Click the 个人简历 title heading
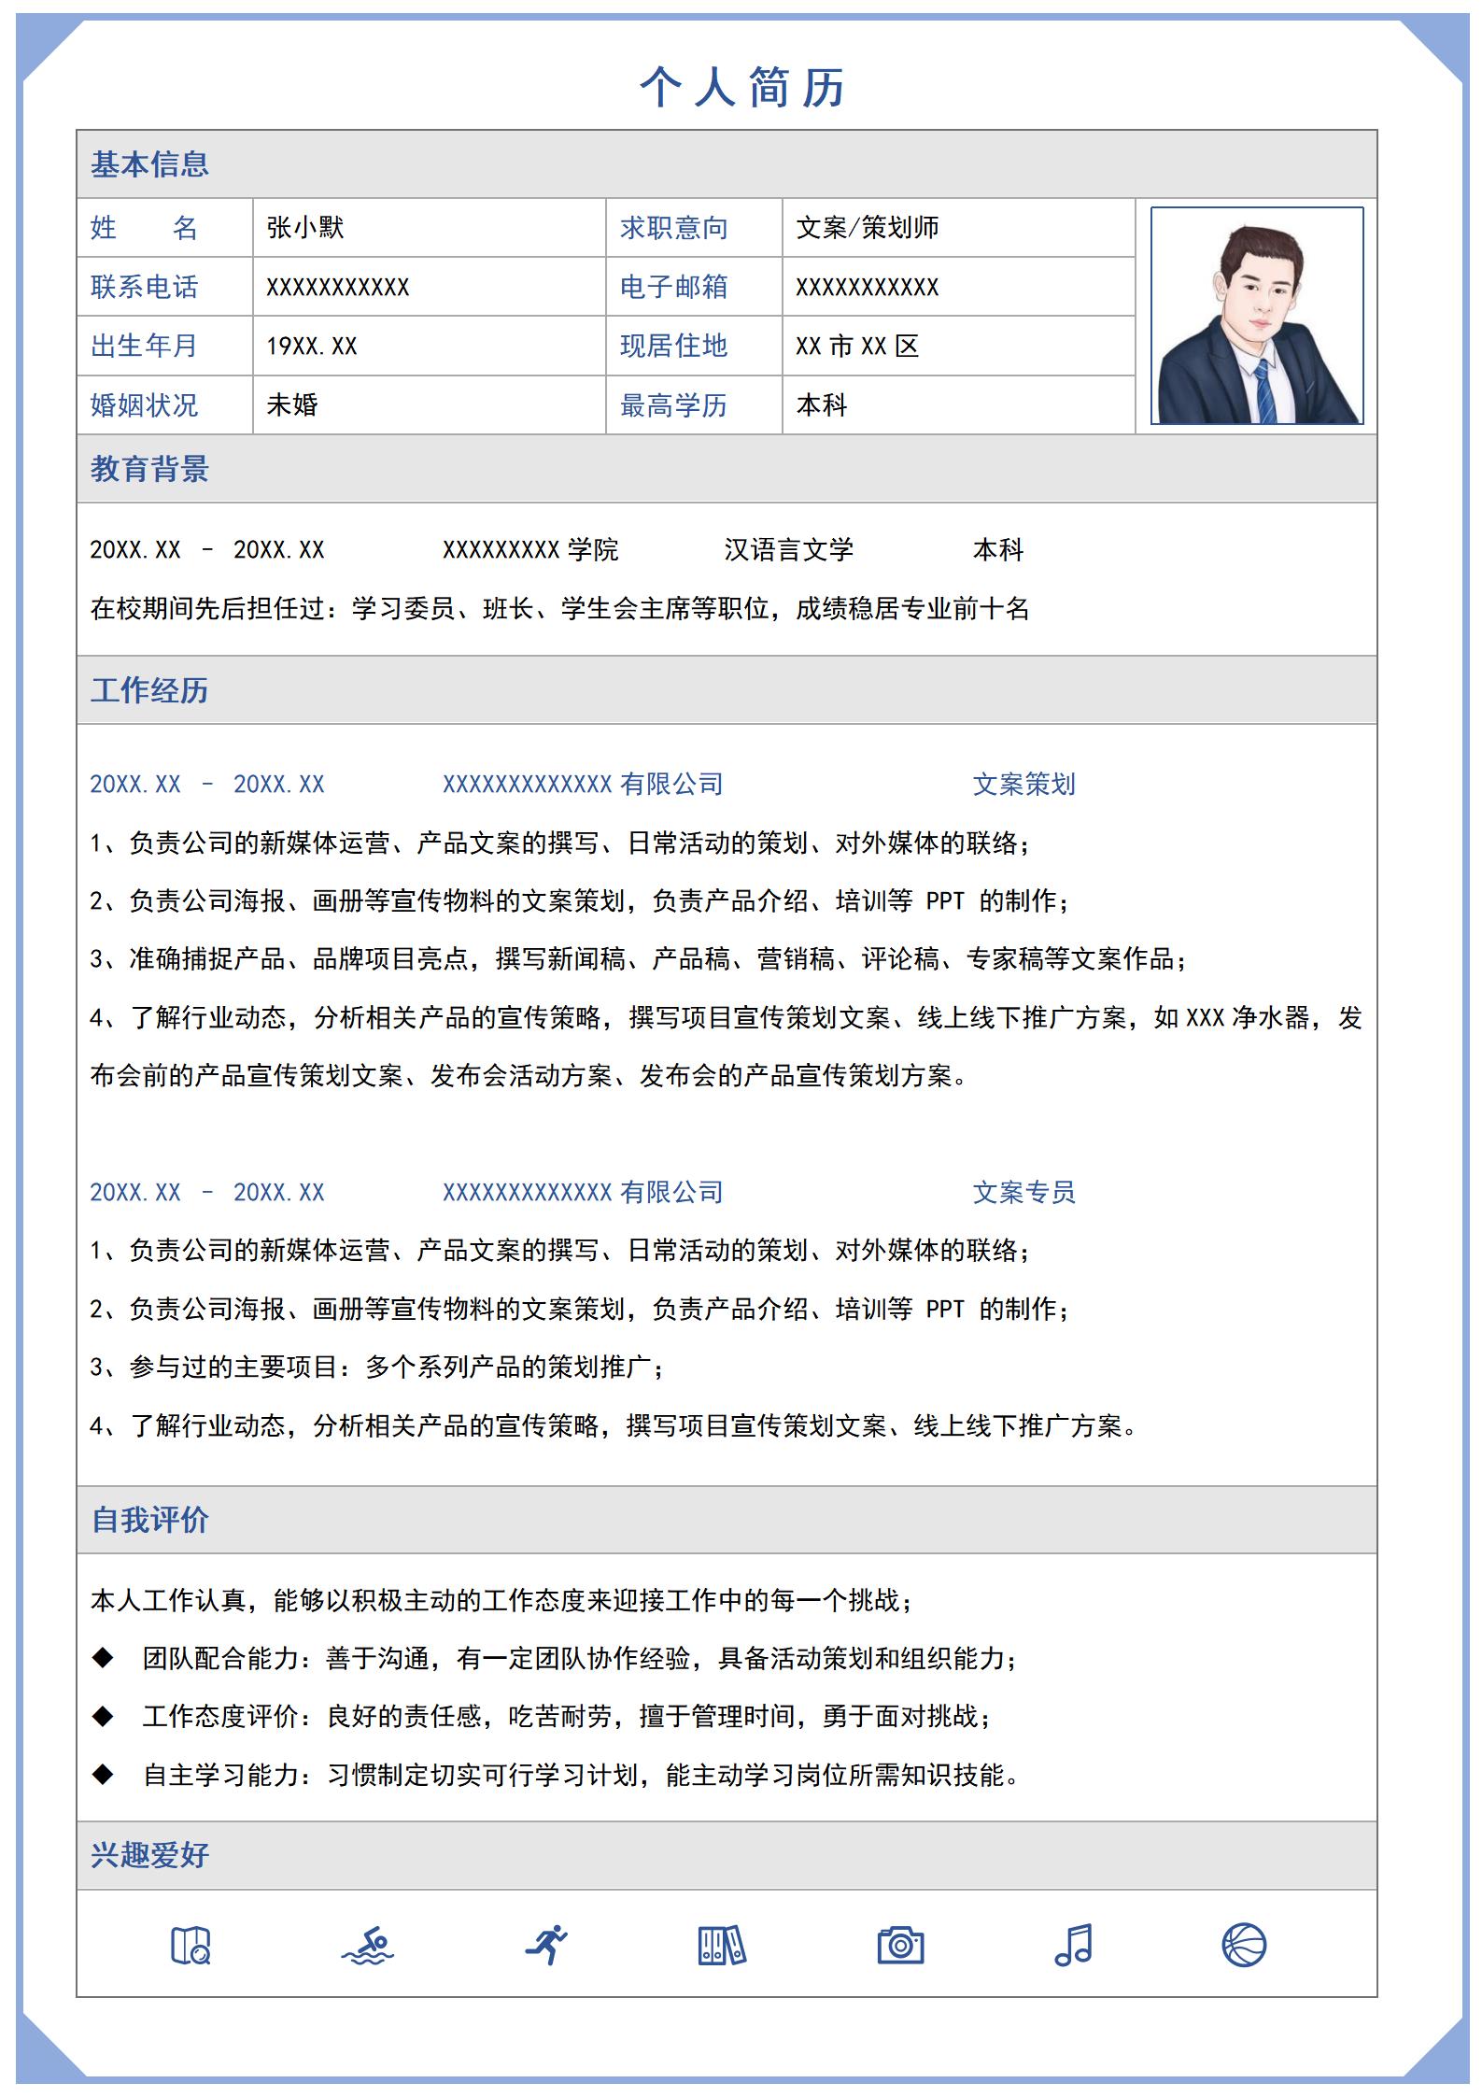Screen dimensions: 1482x2097 [742, 88]
